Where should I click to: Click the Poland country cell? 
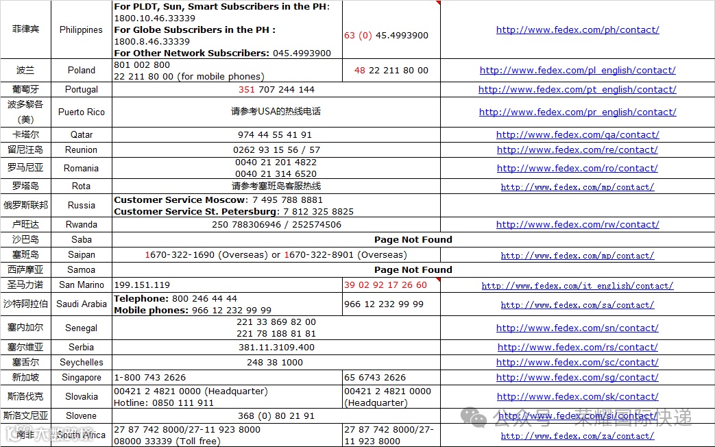81,70
